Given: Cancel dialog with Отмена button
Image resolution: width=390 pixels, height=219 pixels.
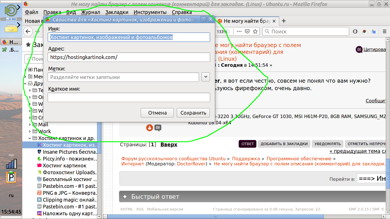Looking at the screenshot, I should coord(157,113).
